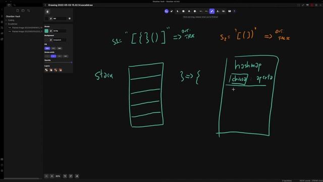This screenshot has width=323, height=182.
Task: Collapse the Excalidraw folder
Action: [x=12, y=24]
